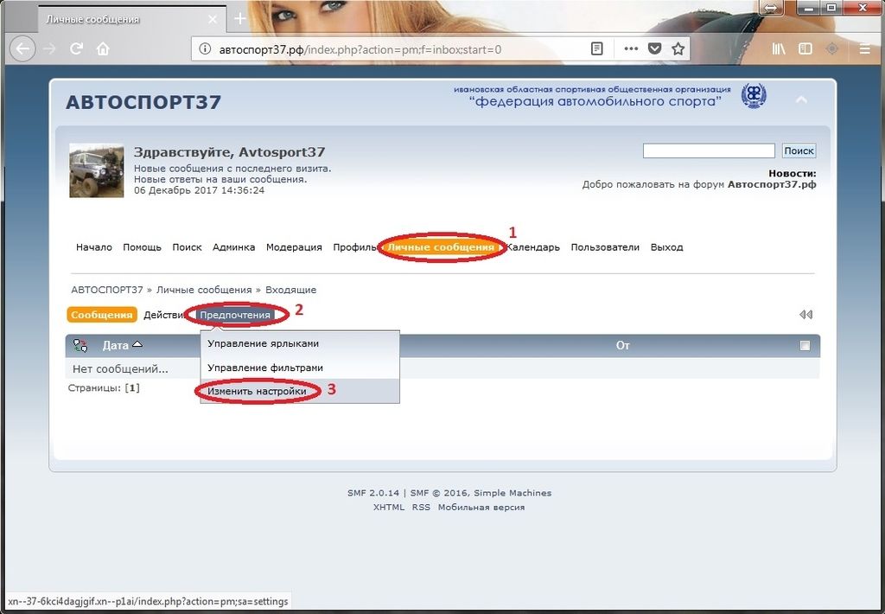Click the browser toolbar sync target icon
The height and width of the screenshot is (614, 885).
pyautogui.click(x=832, y=49)
